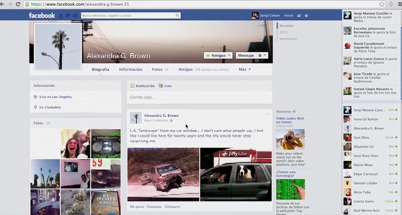Open Amigos dropdown on cover photo

click(x=218, y=55)
